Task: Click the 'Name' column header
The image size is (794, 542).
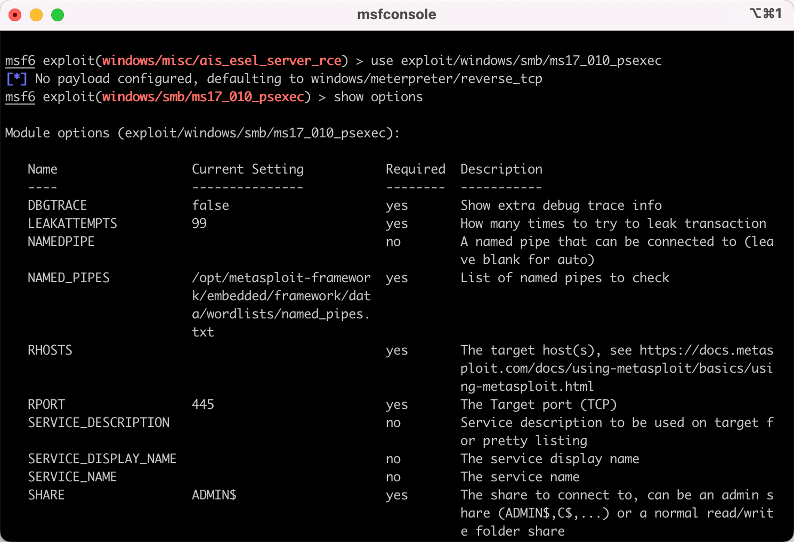Action: pyautogui.click(x=43, y=169)
